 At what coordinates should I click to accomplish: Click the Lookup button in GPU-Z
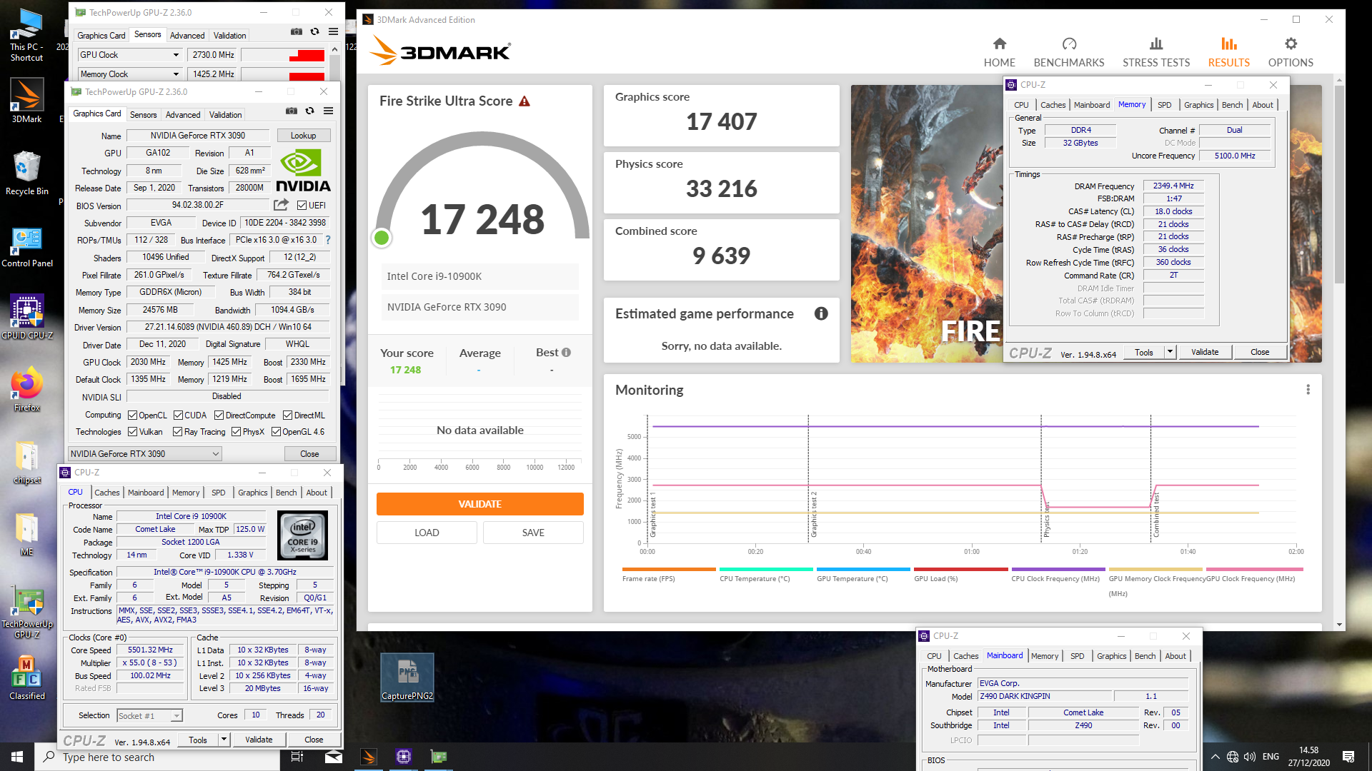[x=303, y=136]
